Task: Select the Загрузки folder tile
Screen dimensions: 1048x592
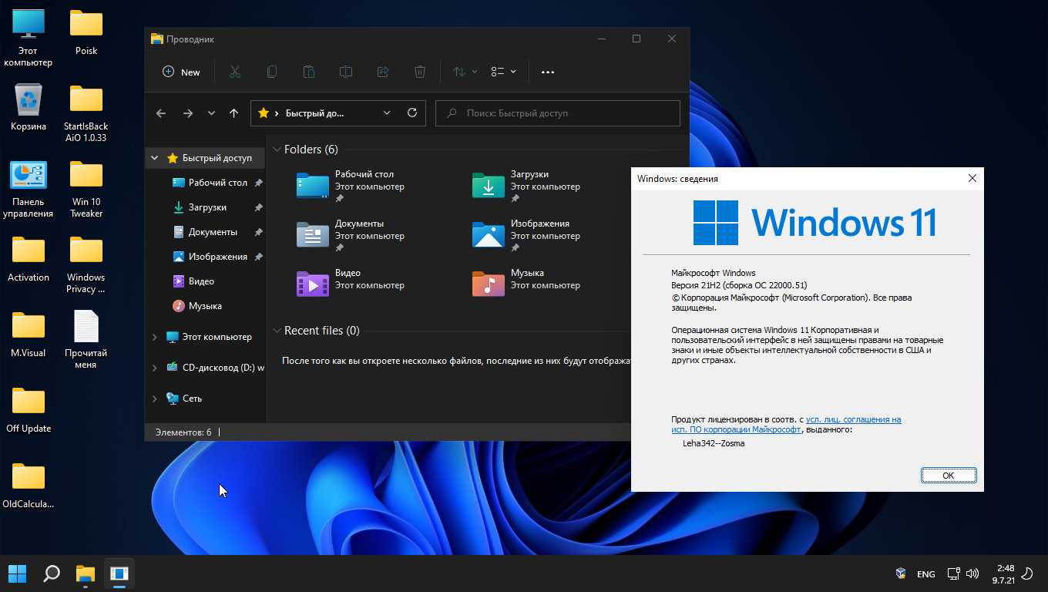Action: coord(527,186)
